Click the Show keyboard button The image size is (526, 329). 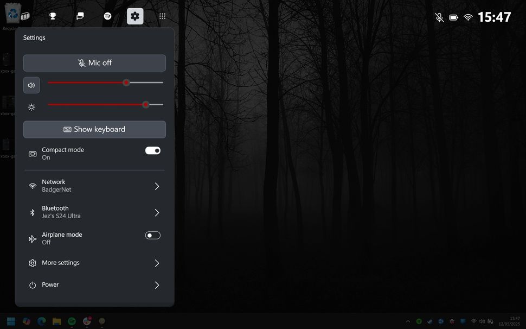click(x=94, y=129)
